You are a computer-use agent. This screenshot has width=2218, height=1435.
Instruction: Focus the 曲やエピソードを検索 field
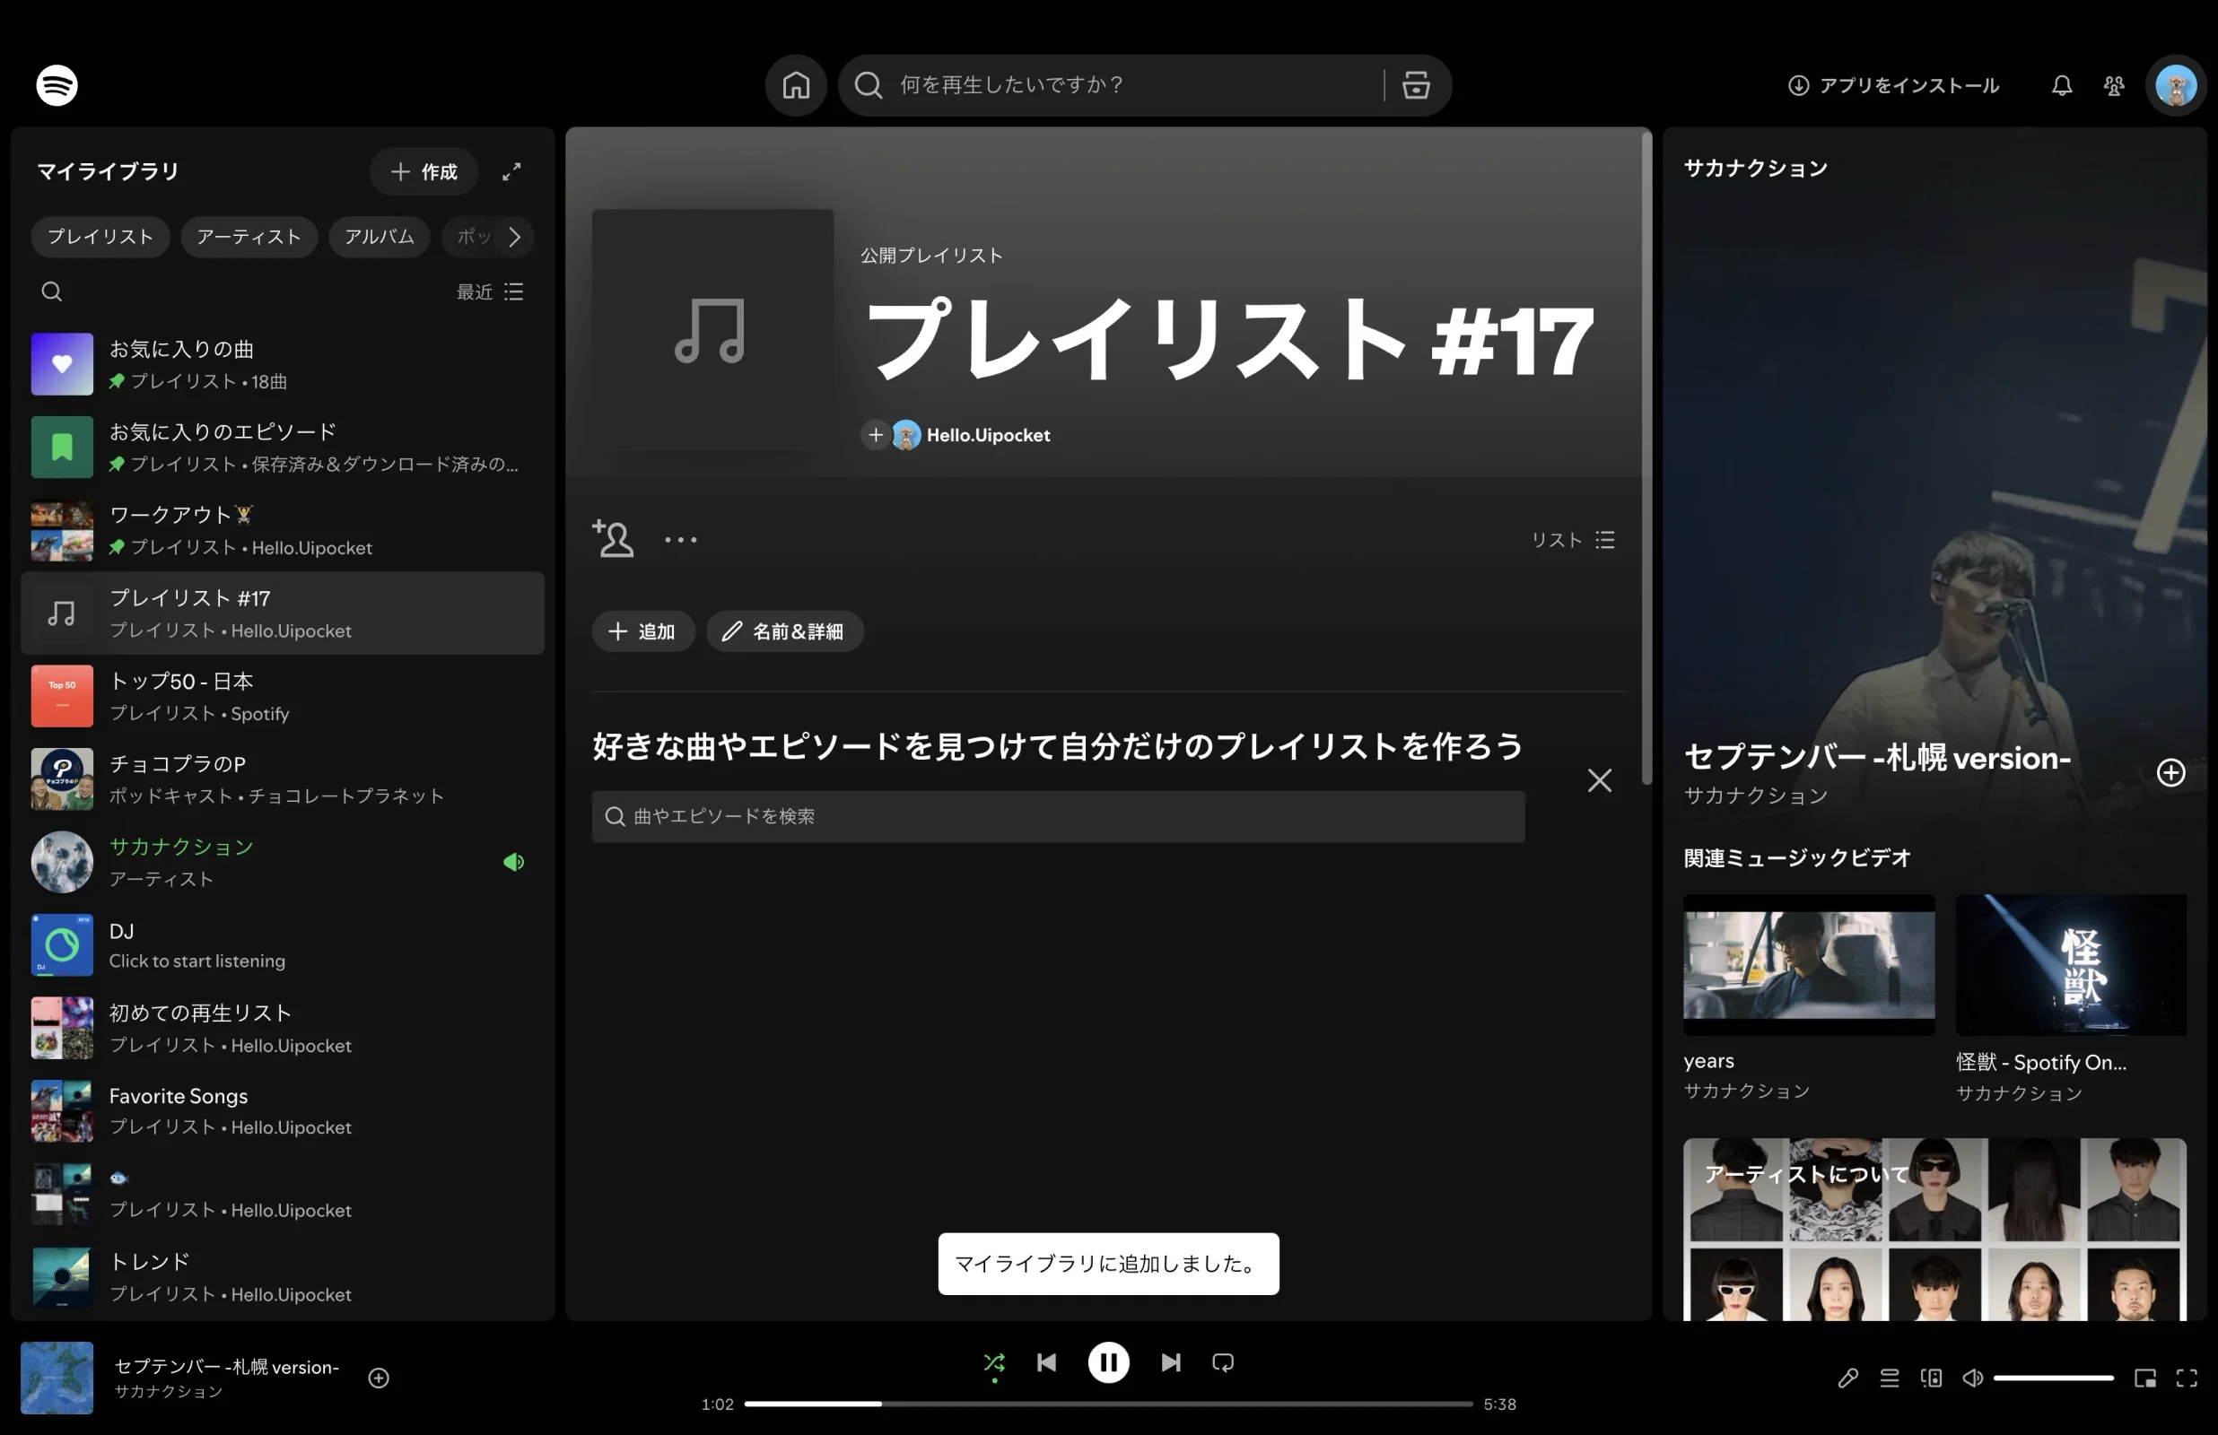[x=1058, y=816]
